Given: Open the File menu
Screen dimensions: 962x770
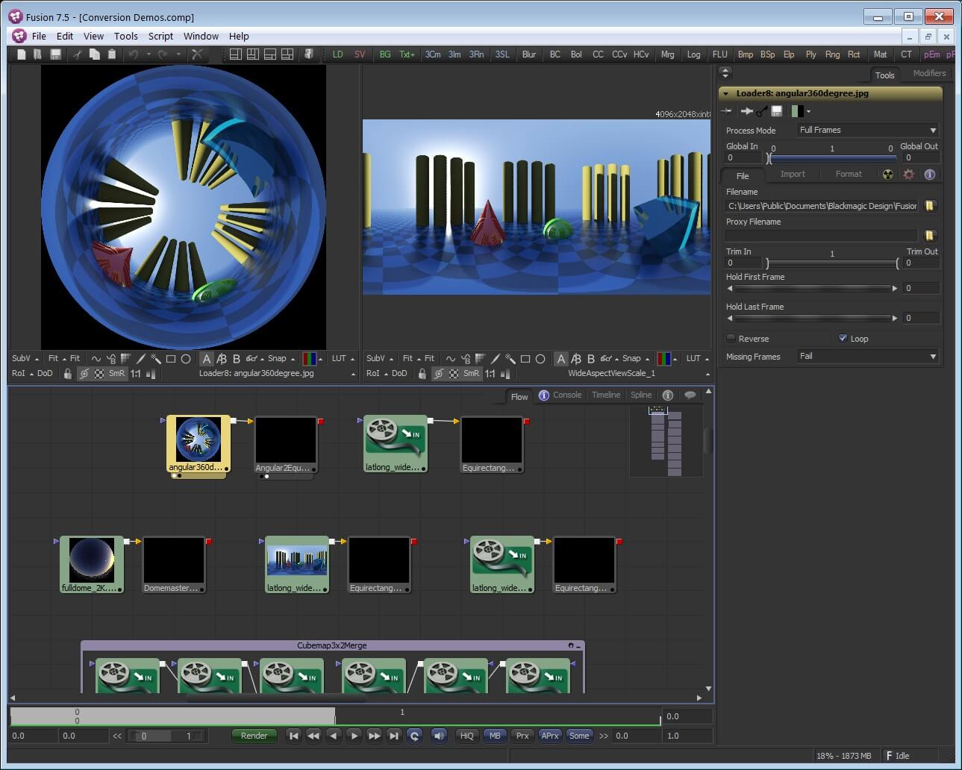Looking at the screenshot, I should (x=39, y=36).
